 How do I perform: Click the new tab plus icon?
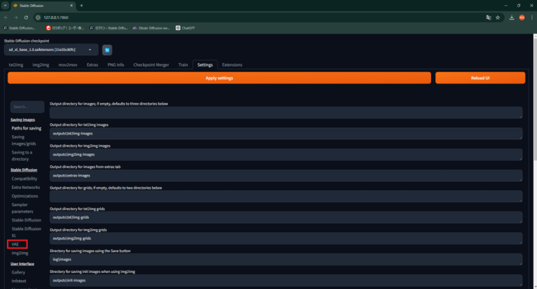[x=81, y=5]
